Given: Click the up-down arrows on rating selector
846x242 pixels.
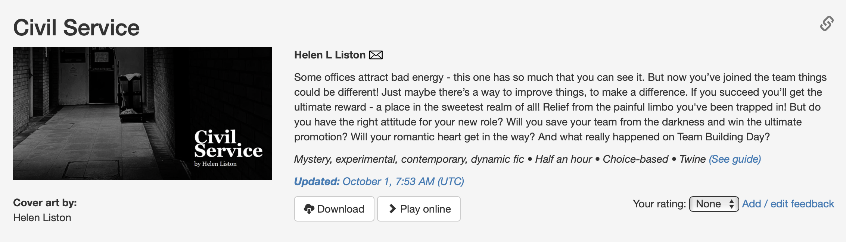Looking at the screenshot, I should coord(731,204).
